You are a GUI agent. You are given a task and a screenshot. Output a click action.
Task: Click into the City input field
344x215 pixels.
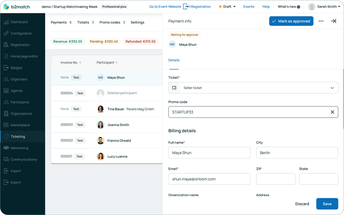click(x=297, y=153)
